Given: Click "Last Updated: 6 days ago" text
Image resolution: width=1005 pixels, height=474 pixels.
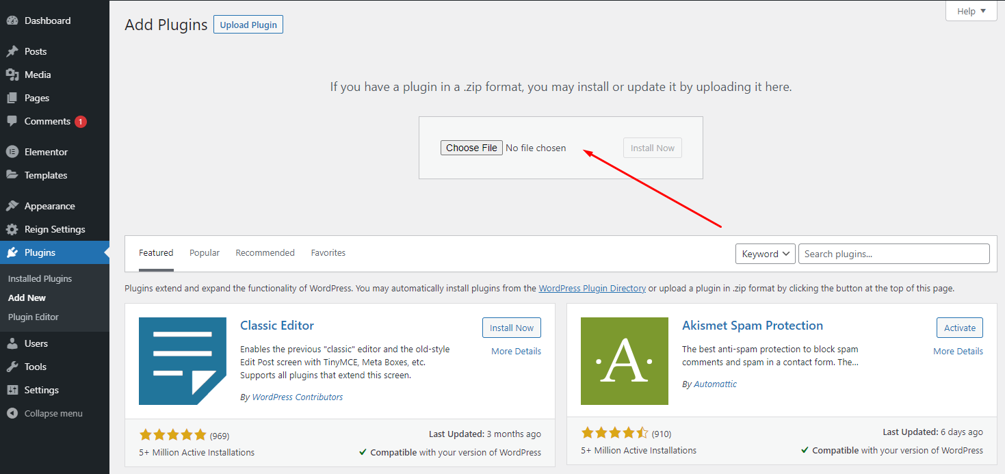Looking at the screenshot, I should coord(933,432).
